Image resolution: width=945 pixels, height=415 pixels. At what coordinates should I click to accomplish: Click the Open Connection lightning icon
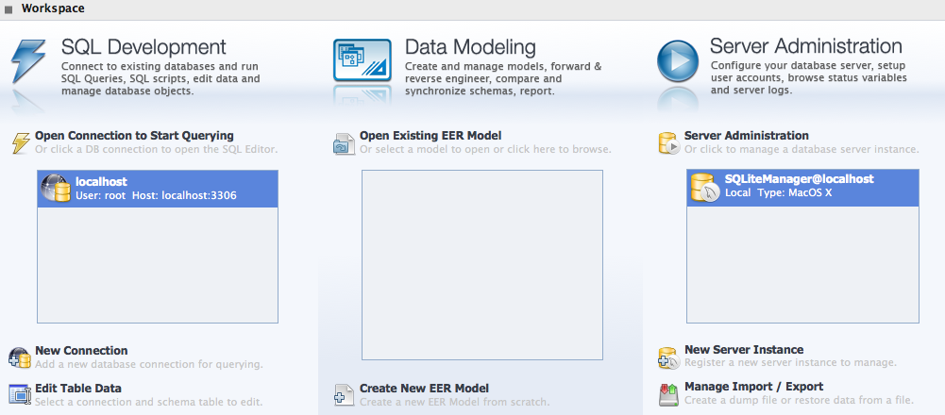[21, 143]
